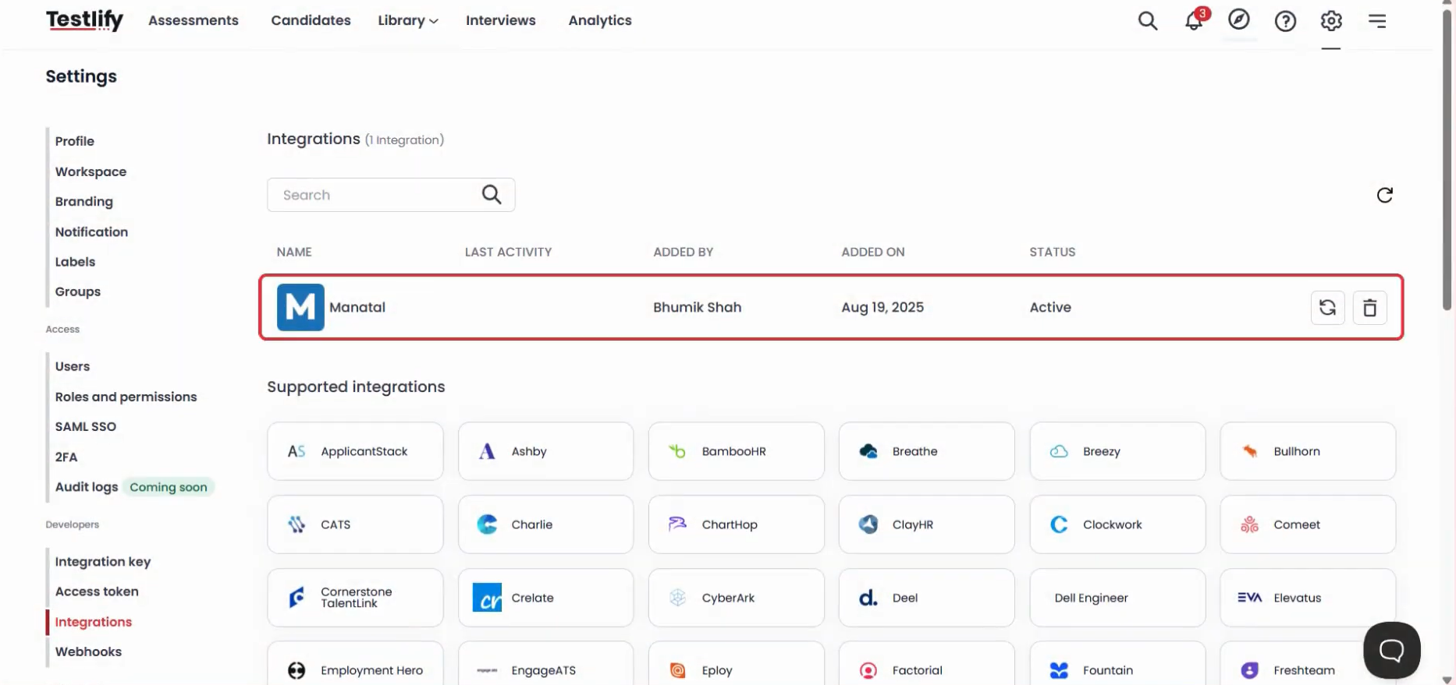Open Interviews in top navigation

(x=501, y=20)
